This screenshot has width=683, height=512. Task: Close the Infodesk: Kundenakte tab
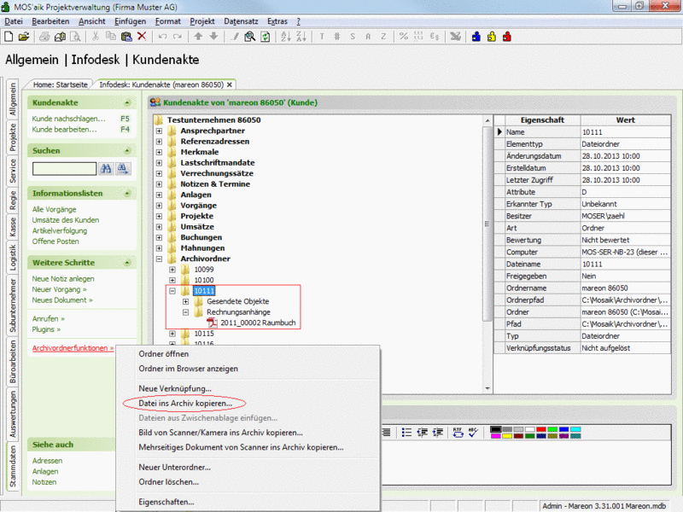pyautogui.click(x=230, y=84)
